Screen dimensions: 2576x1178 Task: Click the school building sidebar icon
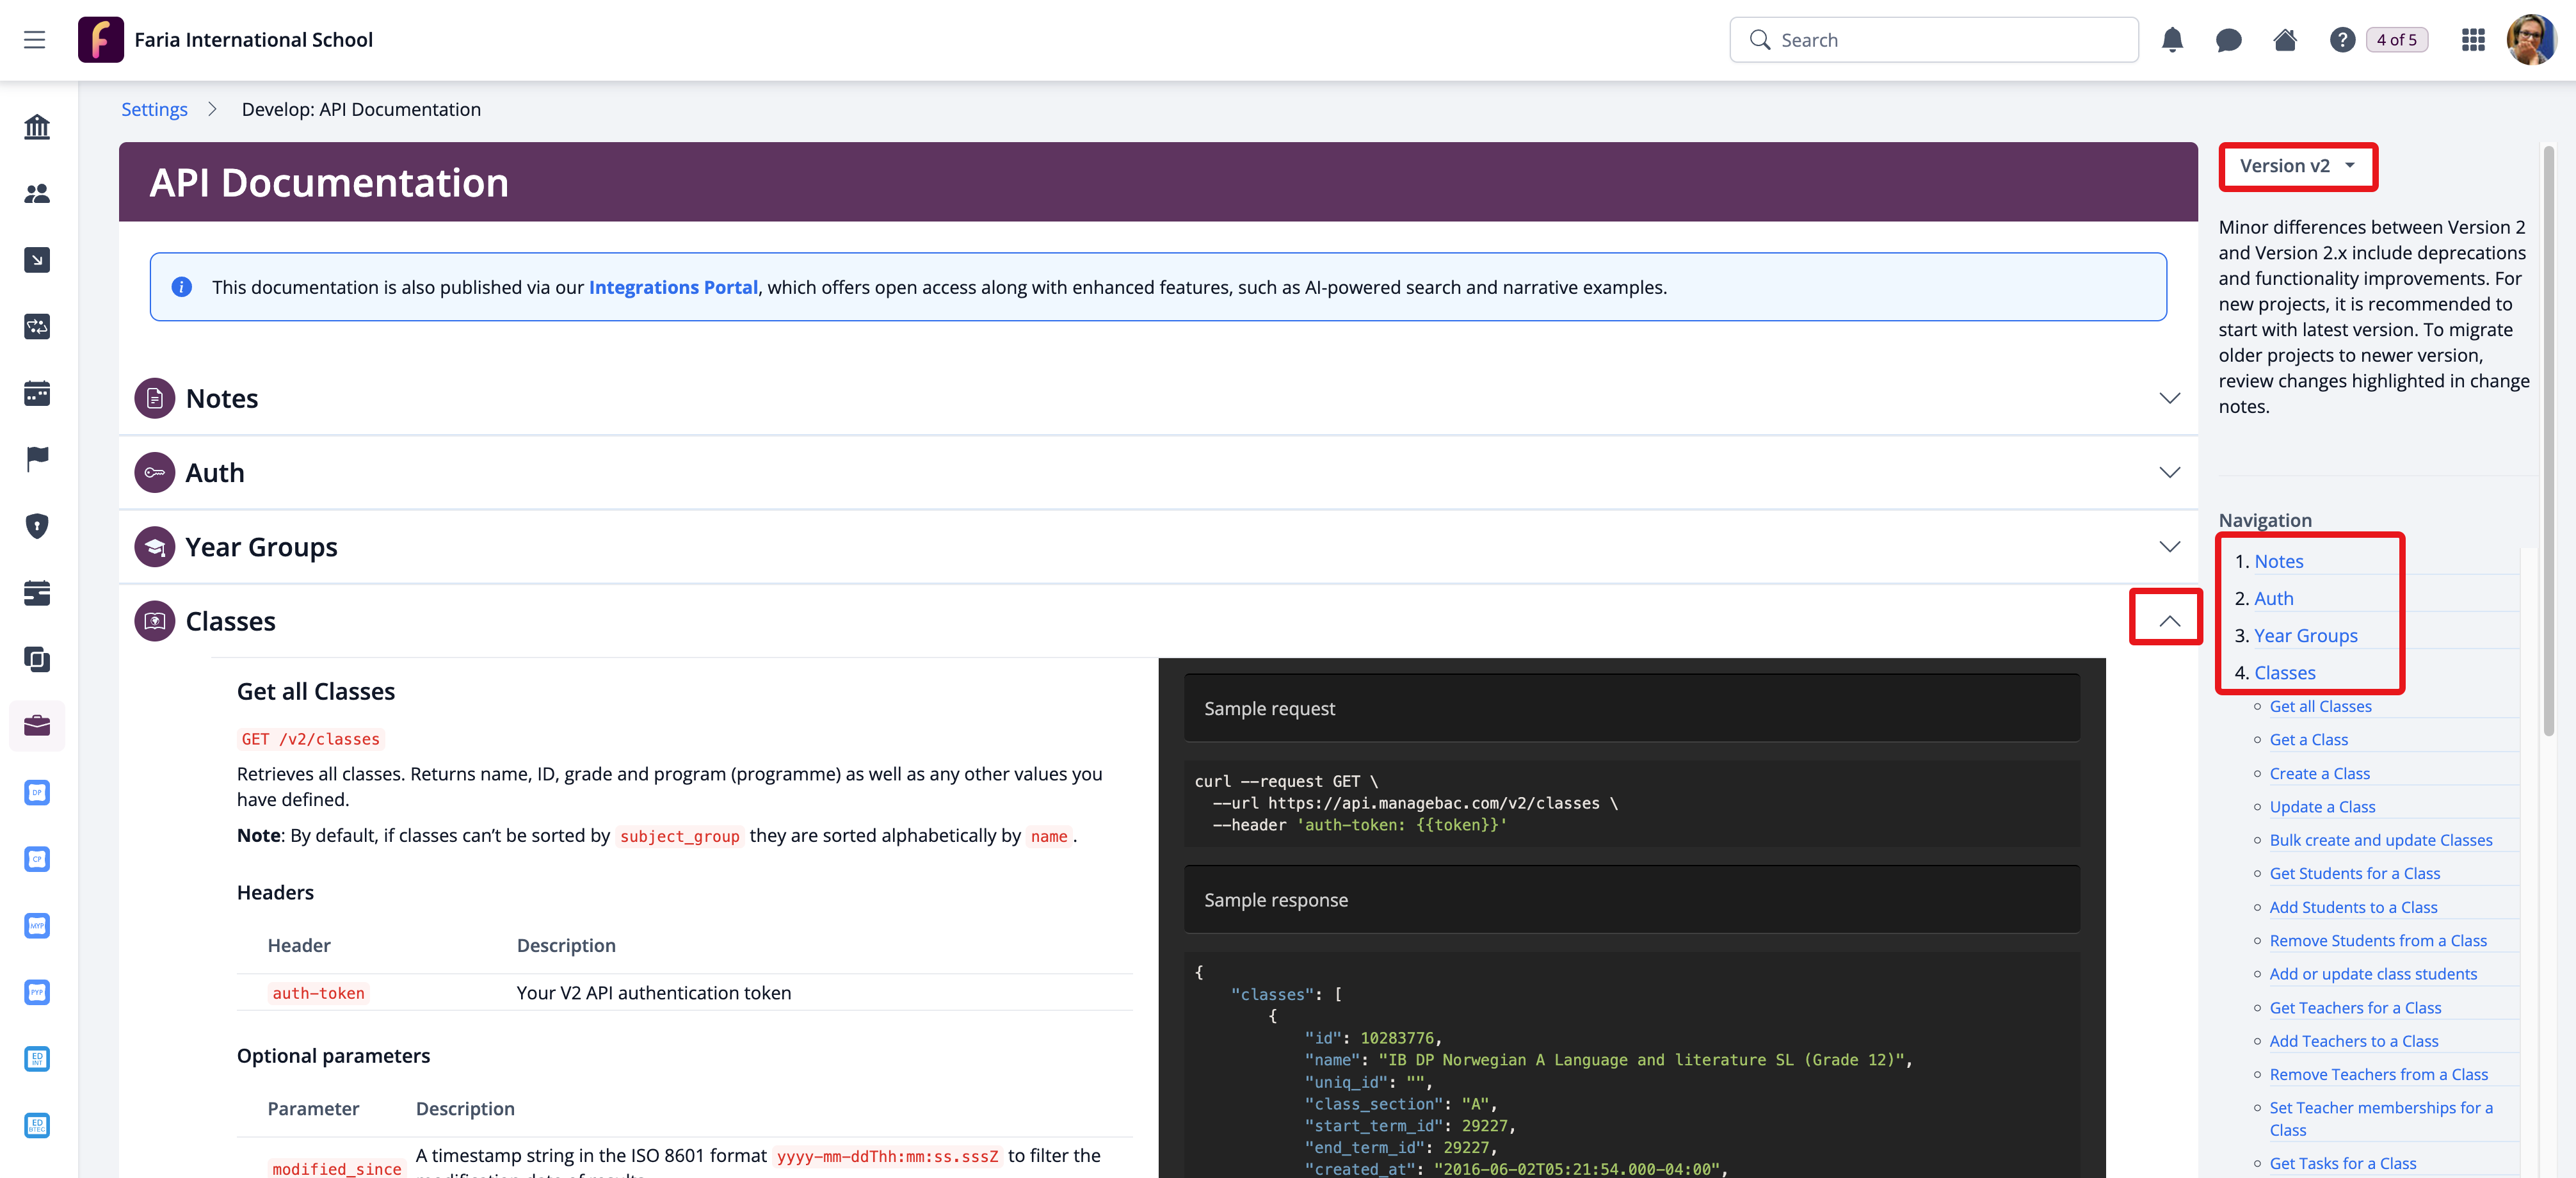click(37, 127)
